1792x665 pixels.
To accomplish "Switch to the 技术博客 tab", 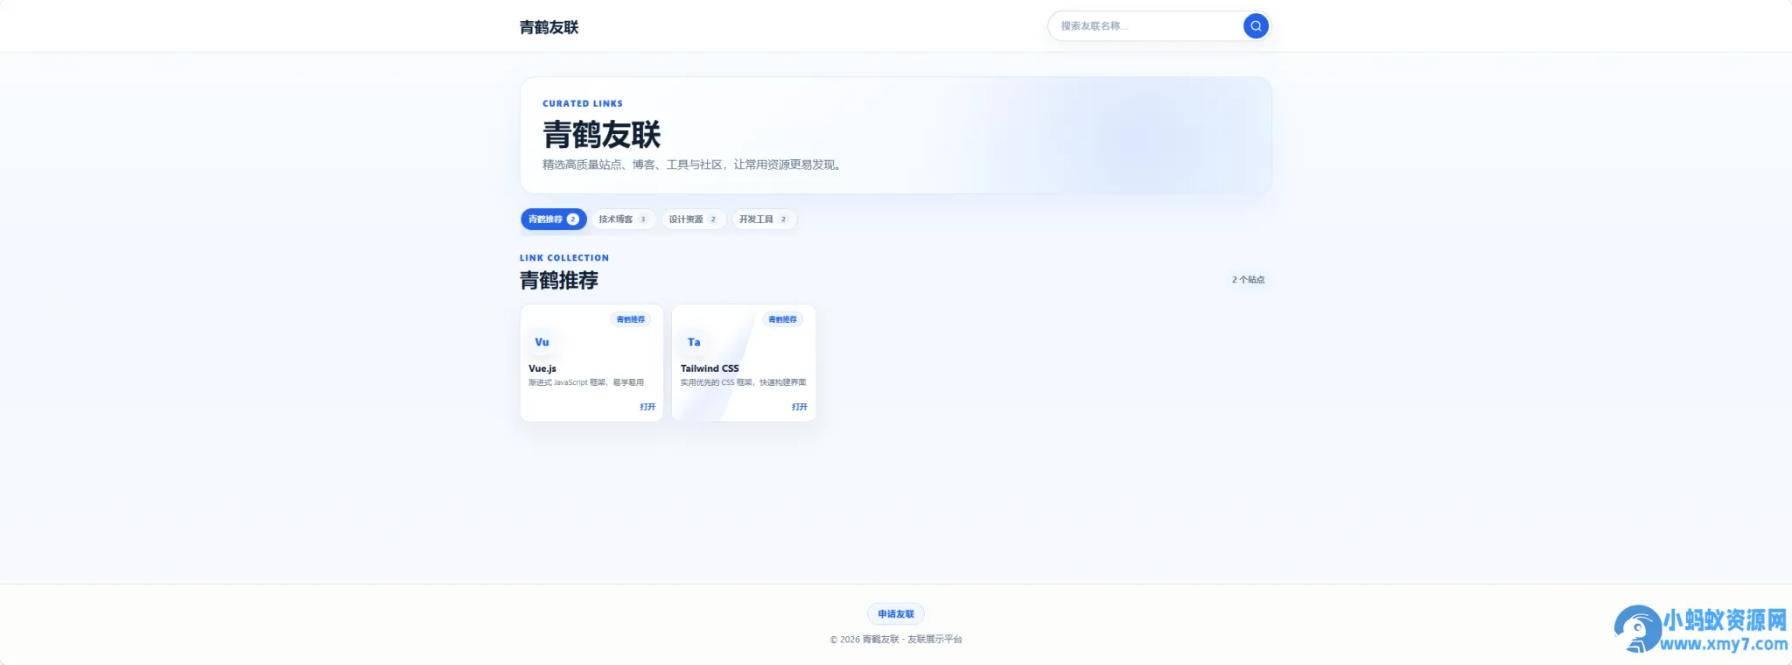I will pos(623,220).
